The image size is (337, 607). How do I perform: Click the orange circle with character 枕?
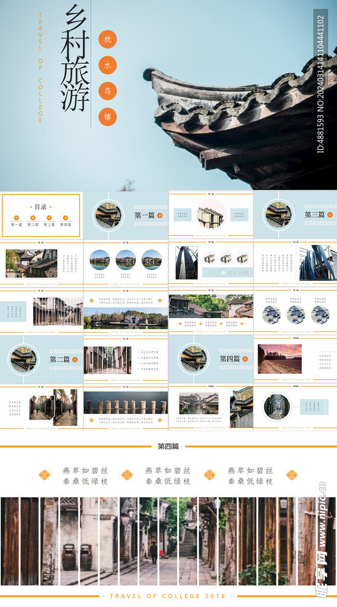108,40
